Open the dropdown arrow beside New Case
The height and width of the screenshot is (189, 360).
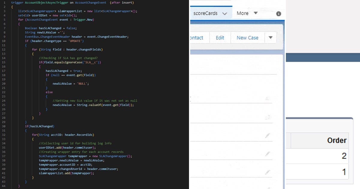[x=270, y=37]
